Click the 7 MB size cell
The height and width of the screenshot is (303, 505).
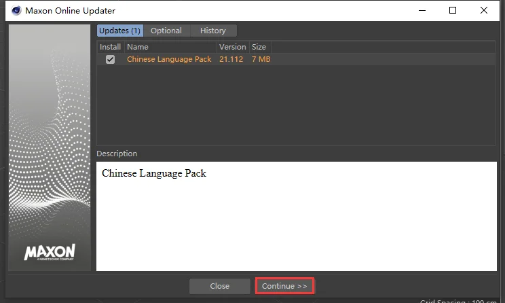coord(261,59)
